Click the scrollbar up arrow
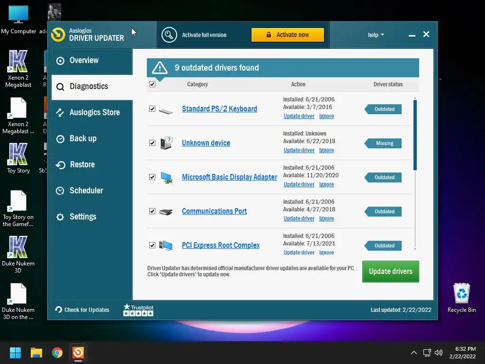485x364 pixels. (x=415, y=98)
